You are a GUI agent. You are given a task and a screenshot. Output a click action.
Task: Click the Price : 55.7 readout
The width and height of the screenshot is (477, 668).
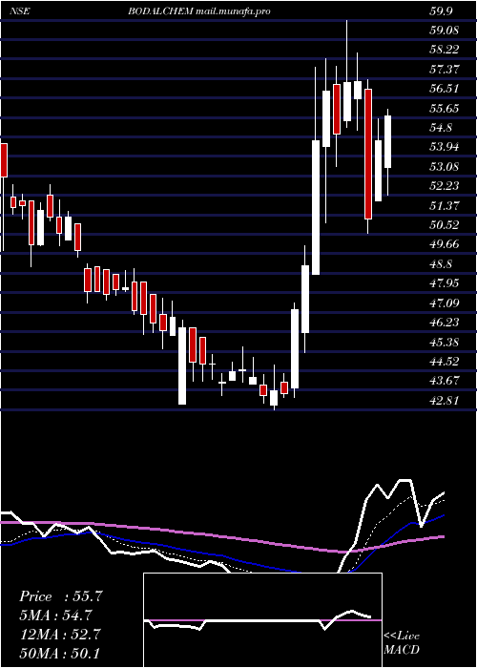60,596
